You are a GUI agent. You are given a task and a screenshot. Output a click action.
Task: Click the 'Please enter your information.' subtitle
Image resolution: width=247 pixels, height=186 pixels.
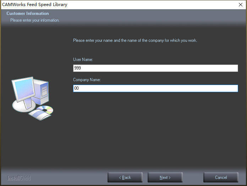[35, 20]
